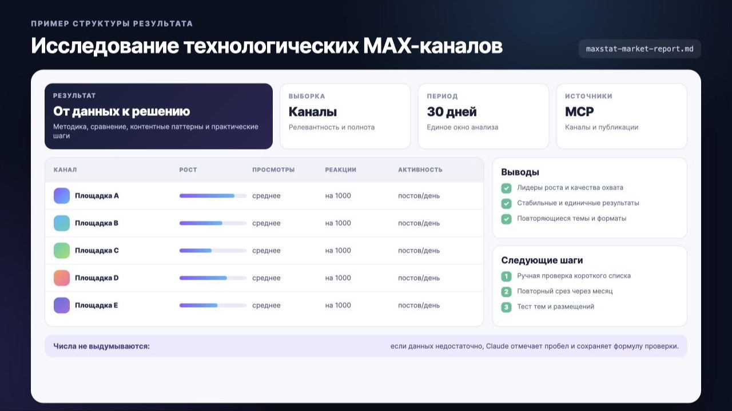
Task: Click среднее in Площадка D row
Action: coord(266,278)
